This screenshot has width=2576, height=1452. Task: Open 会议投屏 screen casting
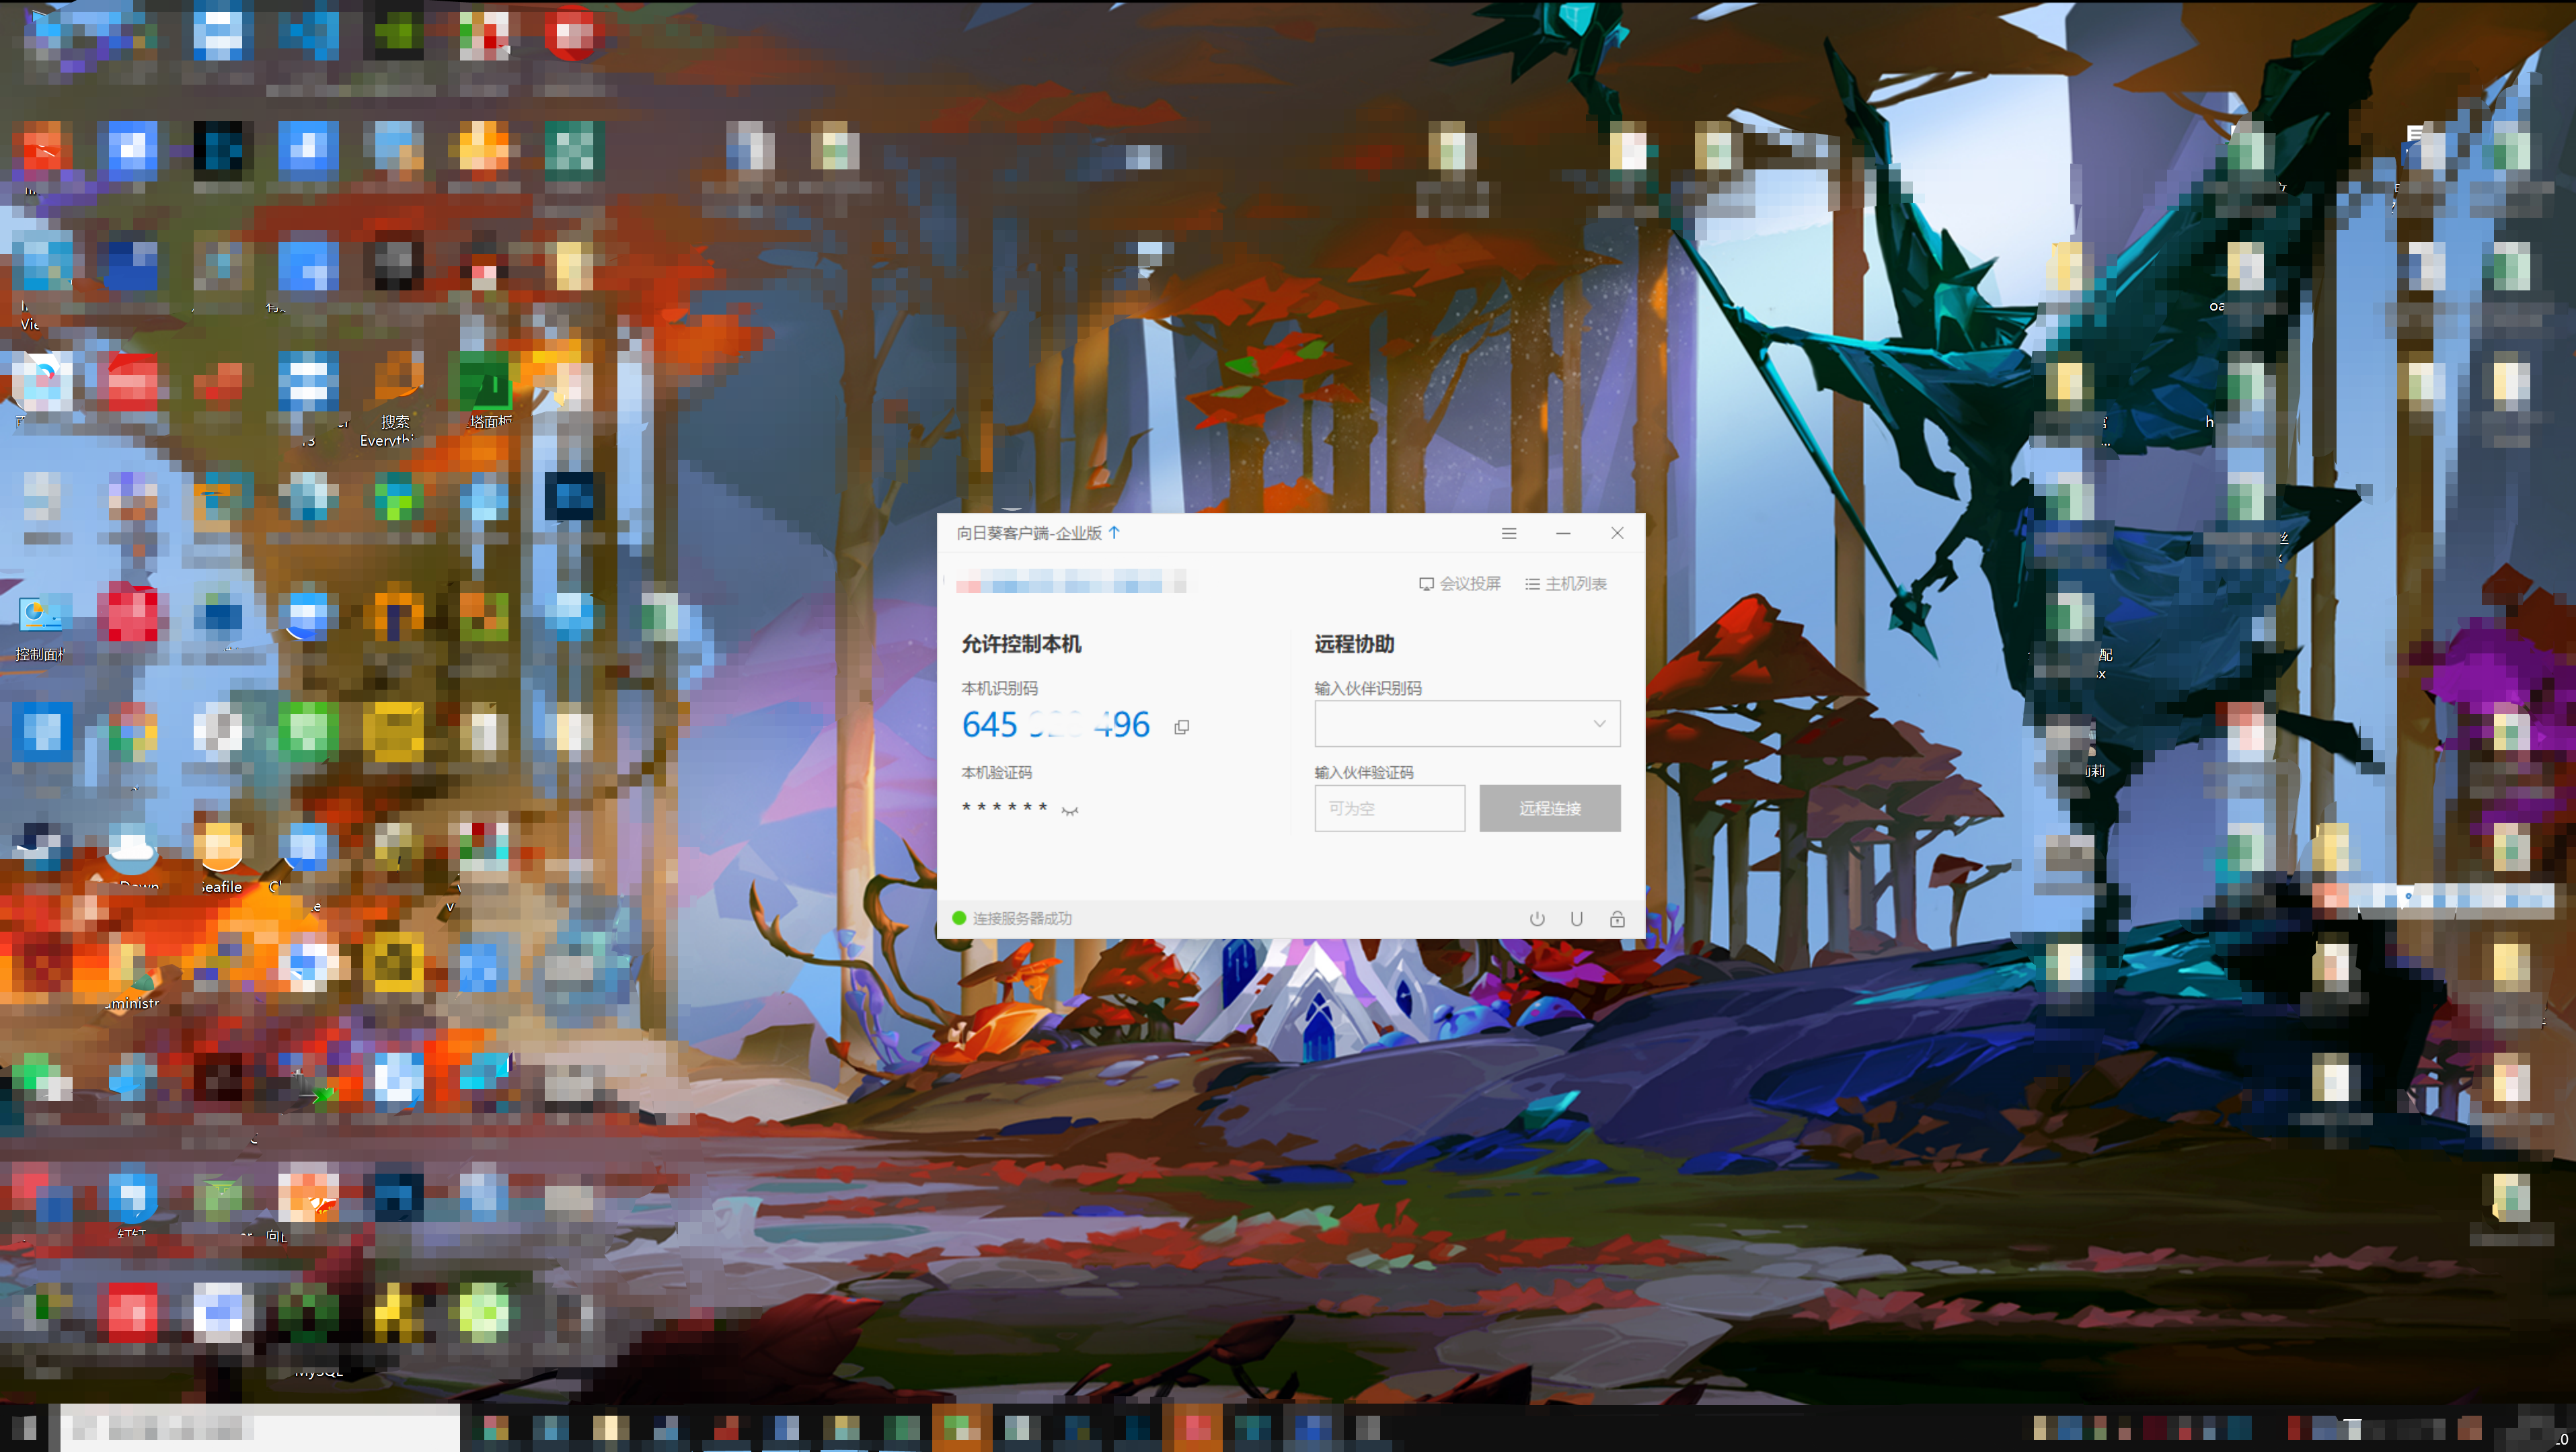pyautogui.click(x=1460, y=583)
